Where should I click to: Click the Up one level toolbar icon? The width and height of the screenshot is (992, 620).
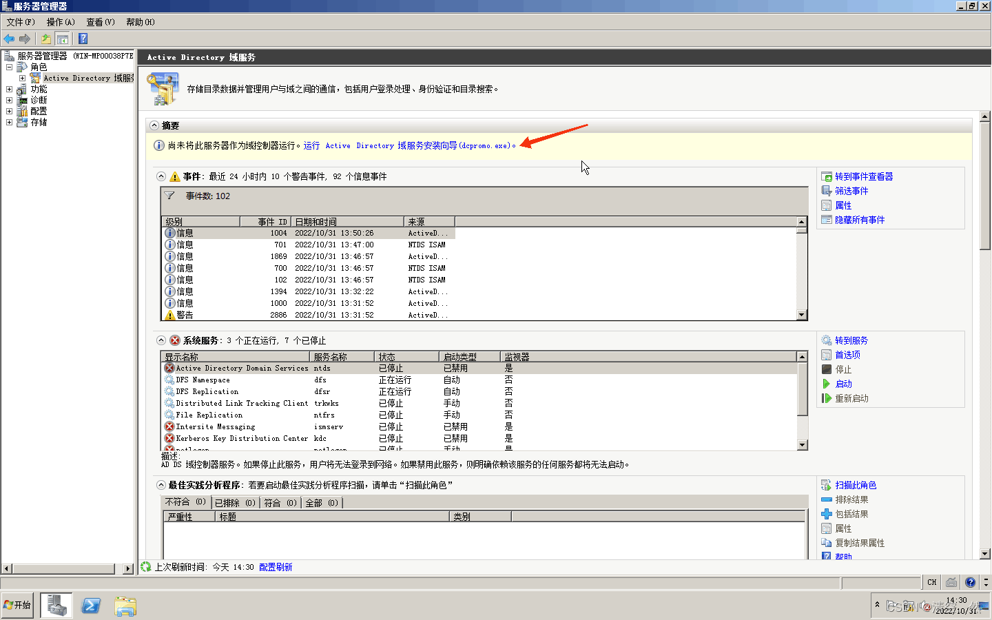coord(45,39)
